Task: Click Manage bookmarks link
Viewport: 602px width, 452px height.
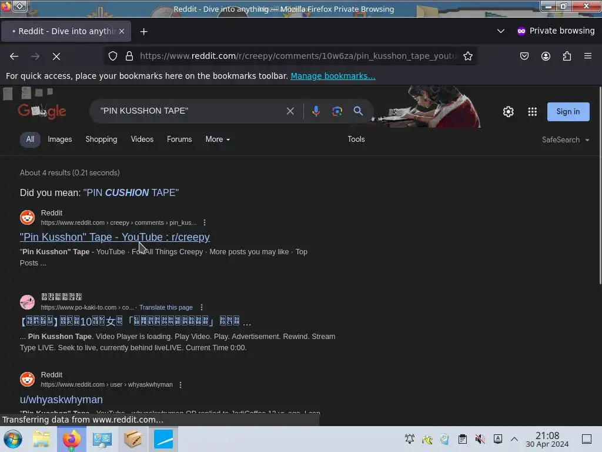Action: pyautogui.click(x=333, y=76)
